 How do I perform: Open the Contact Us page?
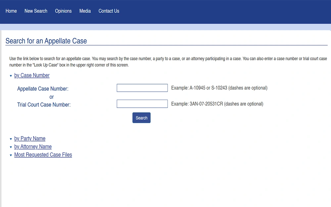109,11
